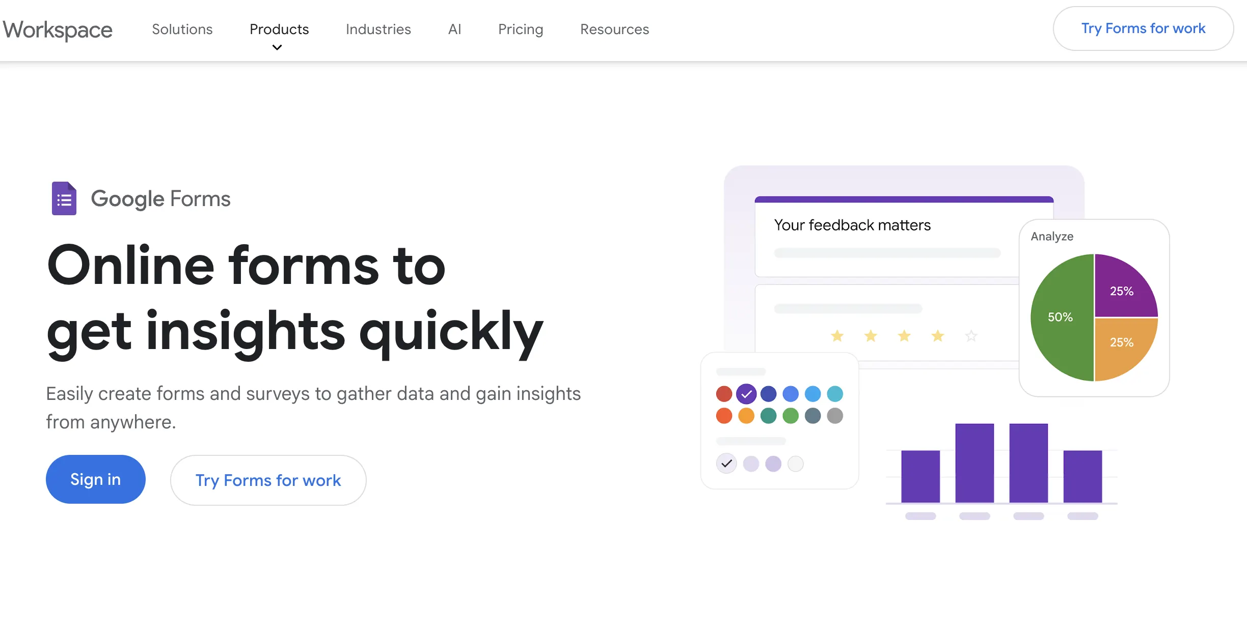Select the AI menu item
The image size is (1247, 636).
point(454,29)
